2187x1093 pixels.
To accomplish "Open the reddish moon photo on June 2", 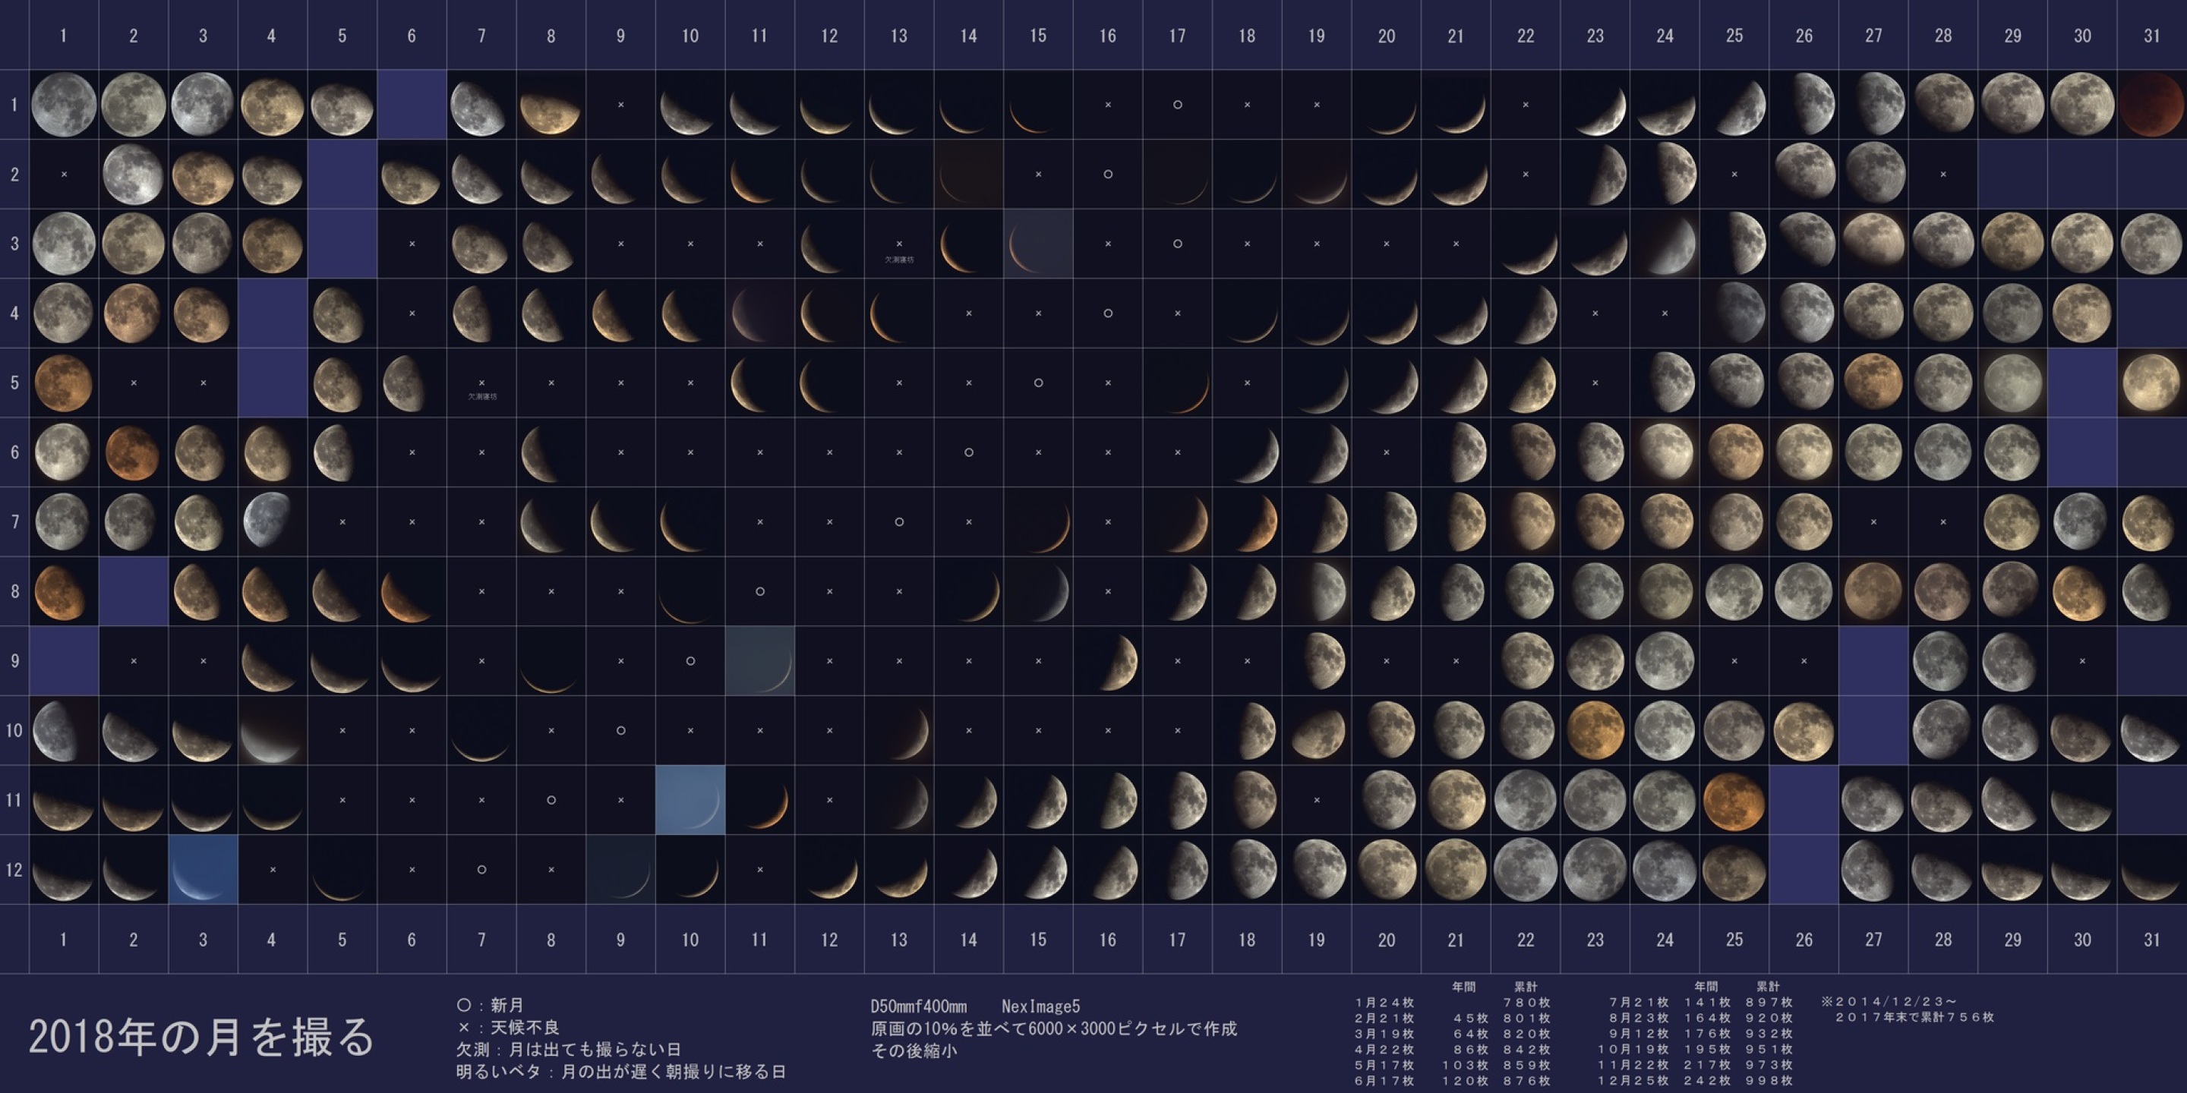I will click(134, 452).
